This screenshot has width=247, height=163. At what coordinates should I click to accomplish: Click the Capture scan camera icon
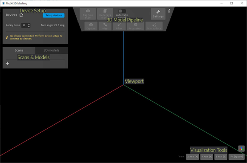88,11
